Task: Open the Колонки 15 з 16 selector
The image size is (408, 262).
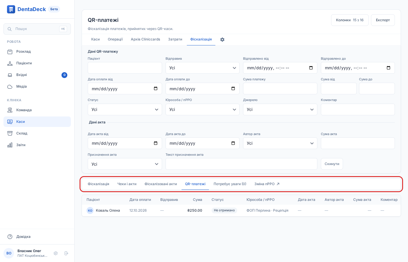Action: tap(350, 20)
